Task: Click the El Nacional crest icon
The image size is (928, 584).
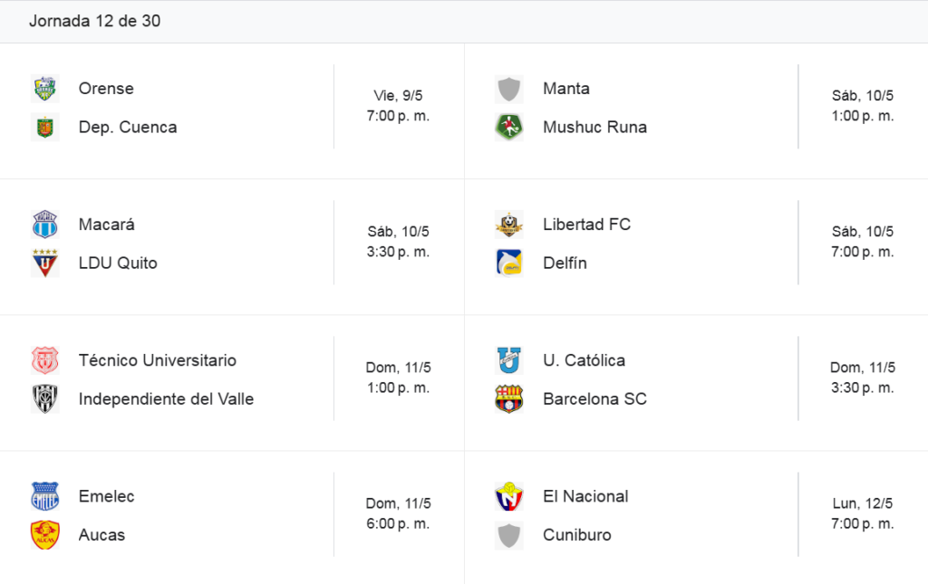Action: point(509,496)
